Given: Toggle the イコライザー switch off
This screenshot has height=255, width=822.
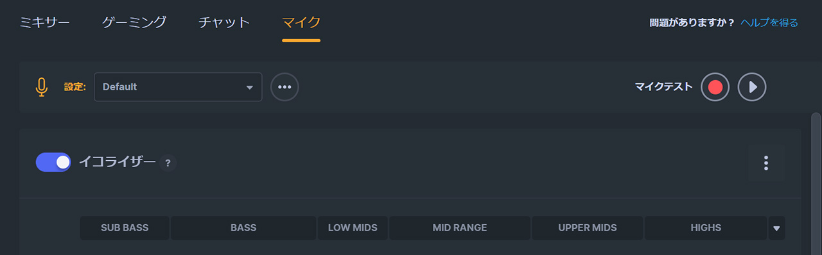Looking at the screenshot, I should 53,163.
